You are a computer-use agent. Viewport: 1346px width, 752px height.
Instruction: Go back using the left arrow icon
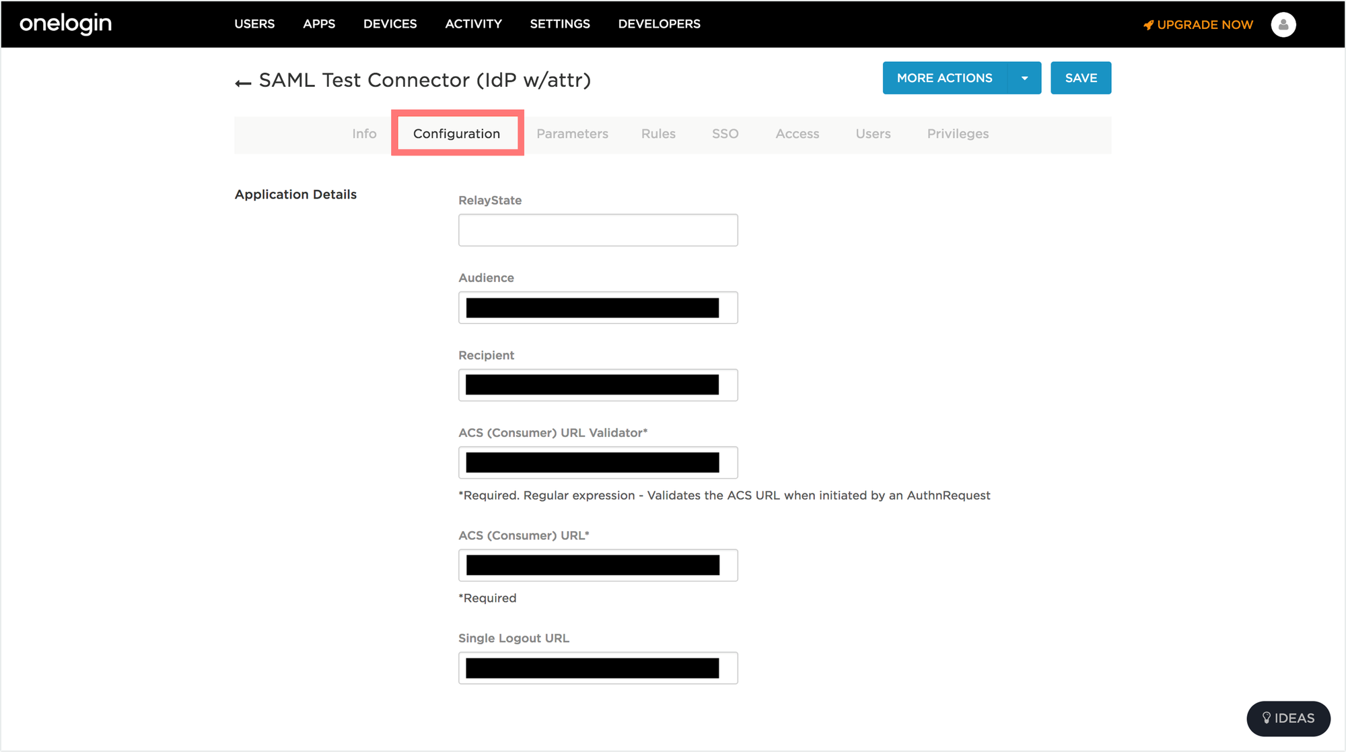tap(243, 83)
